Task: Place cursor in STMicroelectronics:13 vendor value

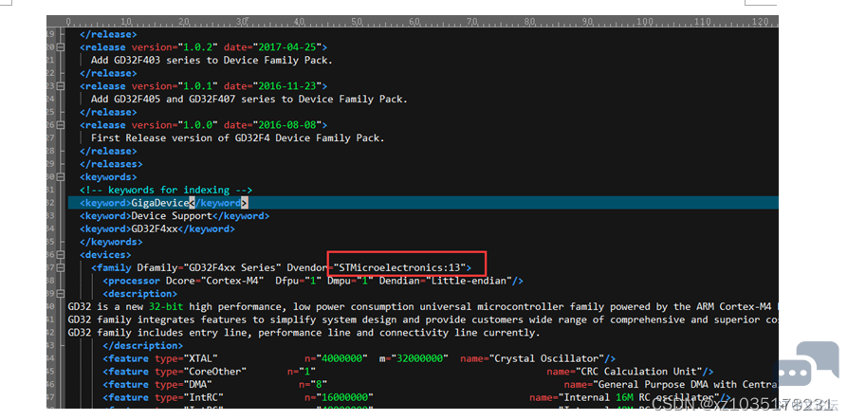Action: 400,267
